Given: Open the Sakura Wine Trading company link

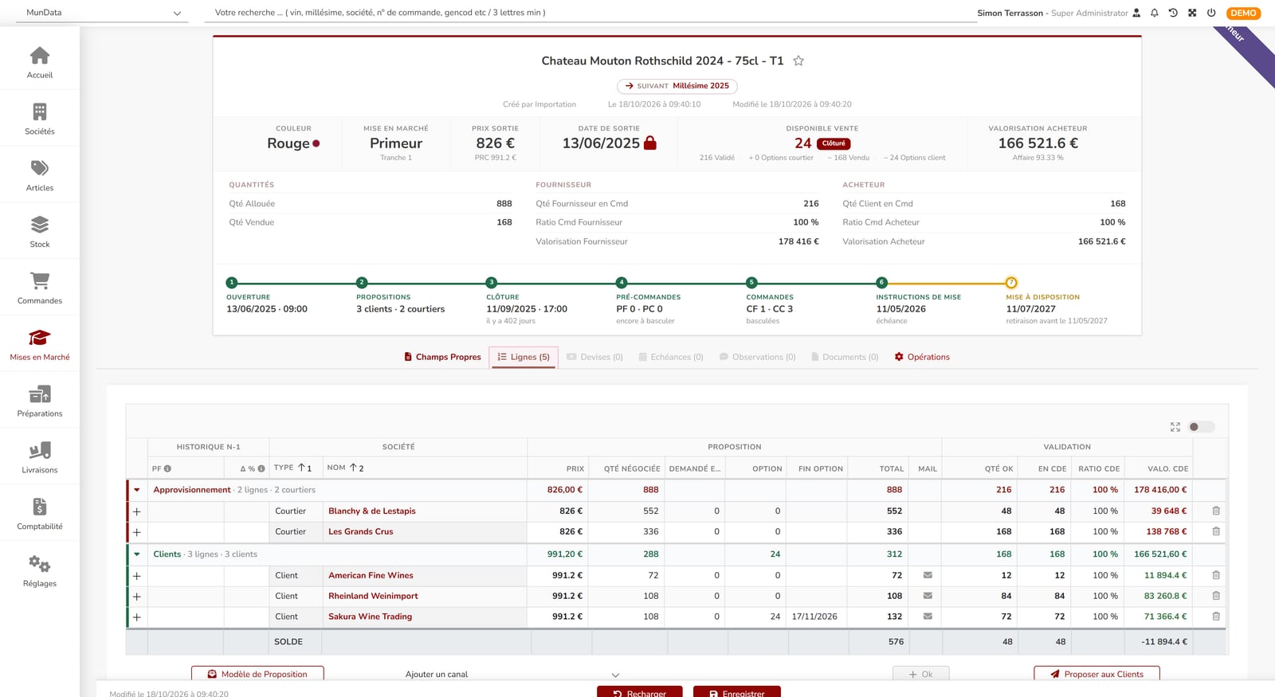Looking at the screenshot, I should point(371,617).
